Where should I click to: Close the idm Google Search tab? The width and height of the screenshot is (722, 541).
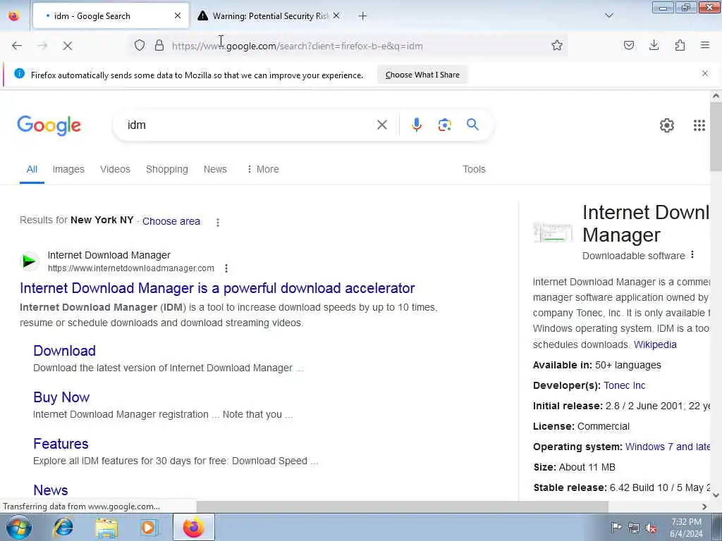click(177, 16)
